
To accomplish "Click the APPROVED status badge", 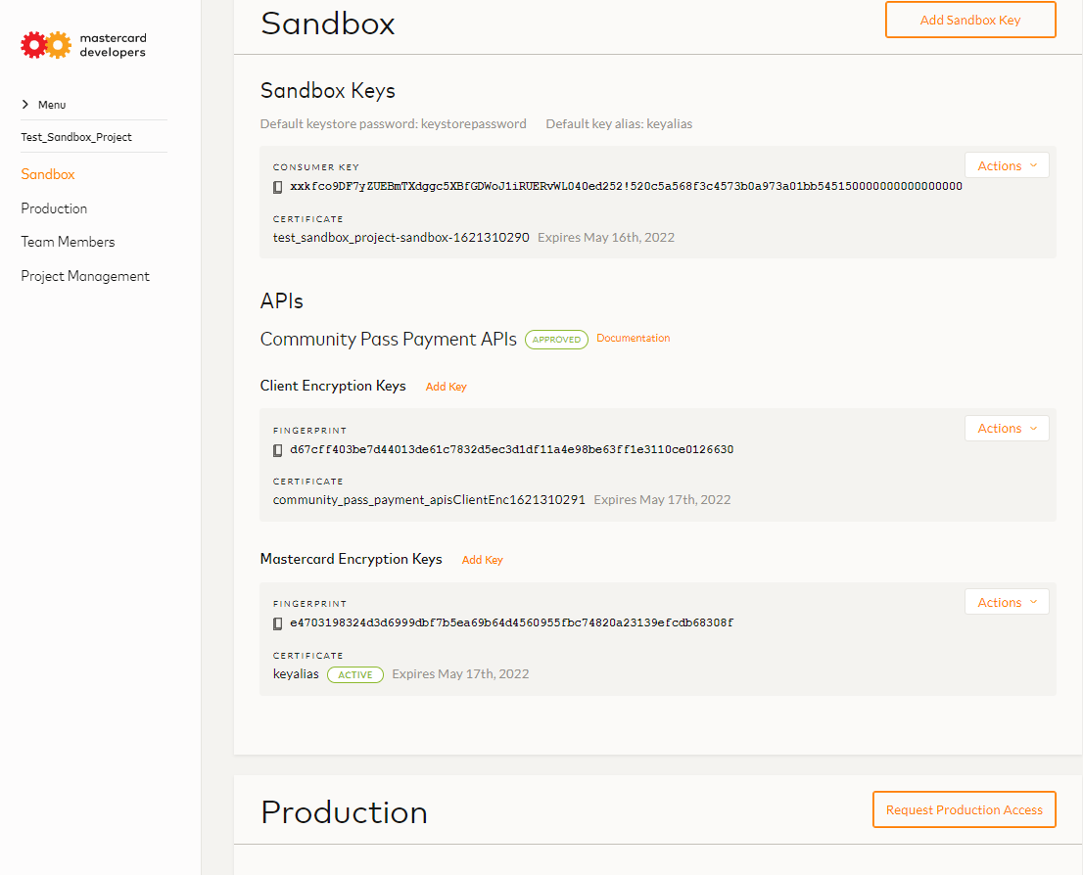I will 556,340.
